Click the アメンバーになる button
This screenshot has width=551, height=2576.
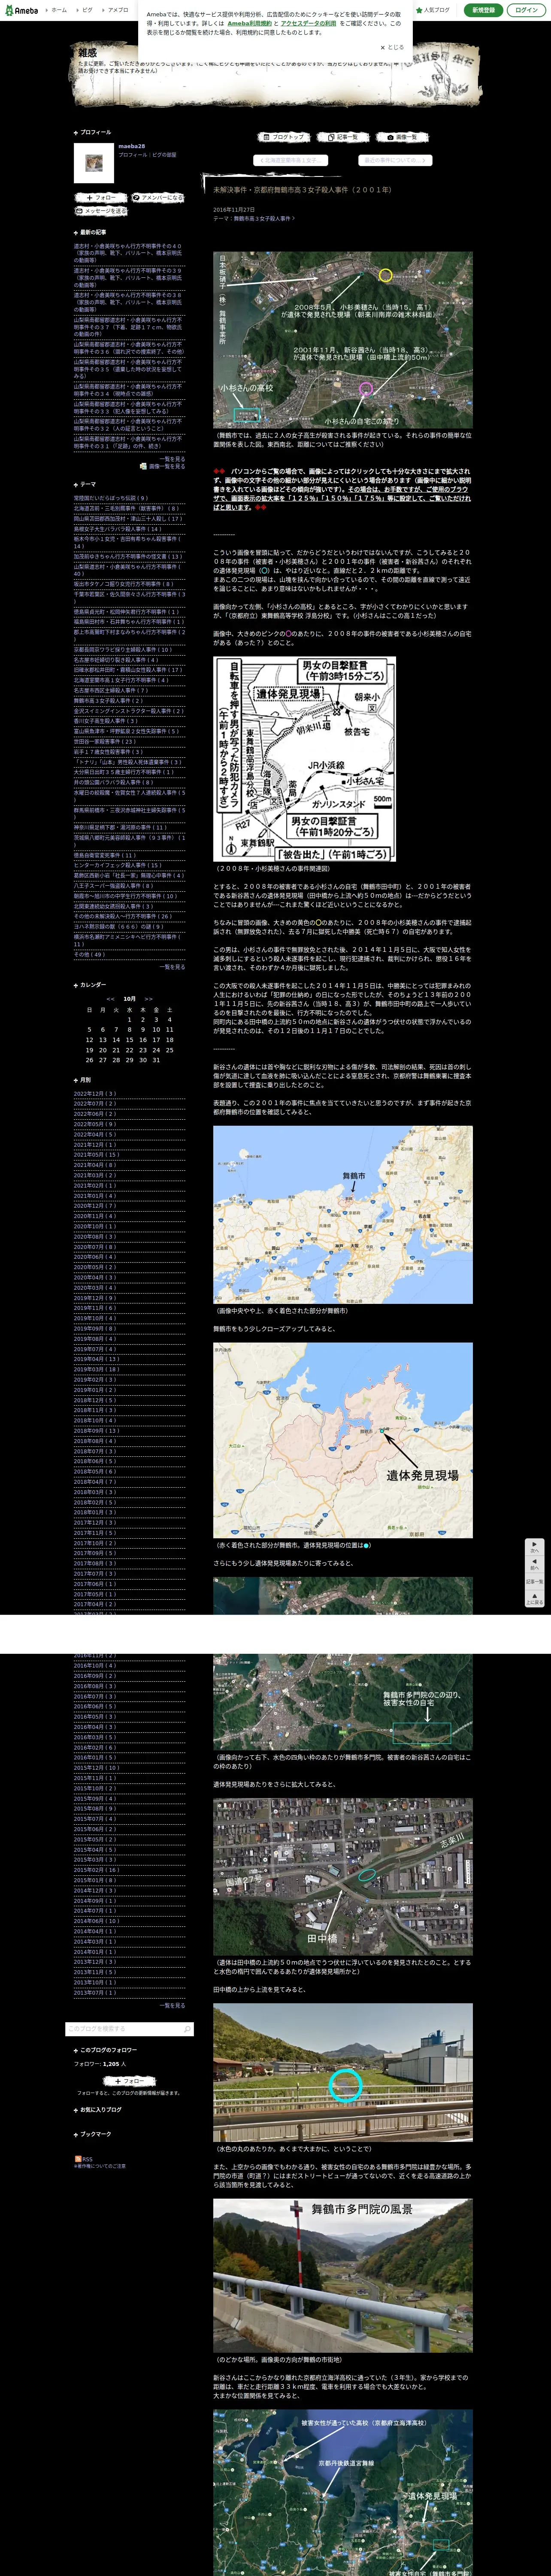coord(158,198)
